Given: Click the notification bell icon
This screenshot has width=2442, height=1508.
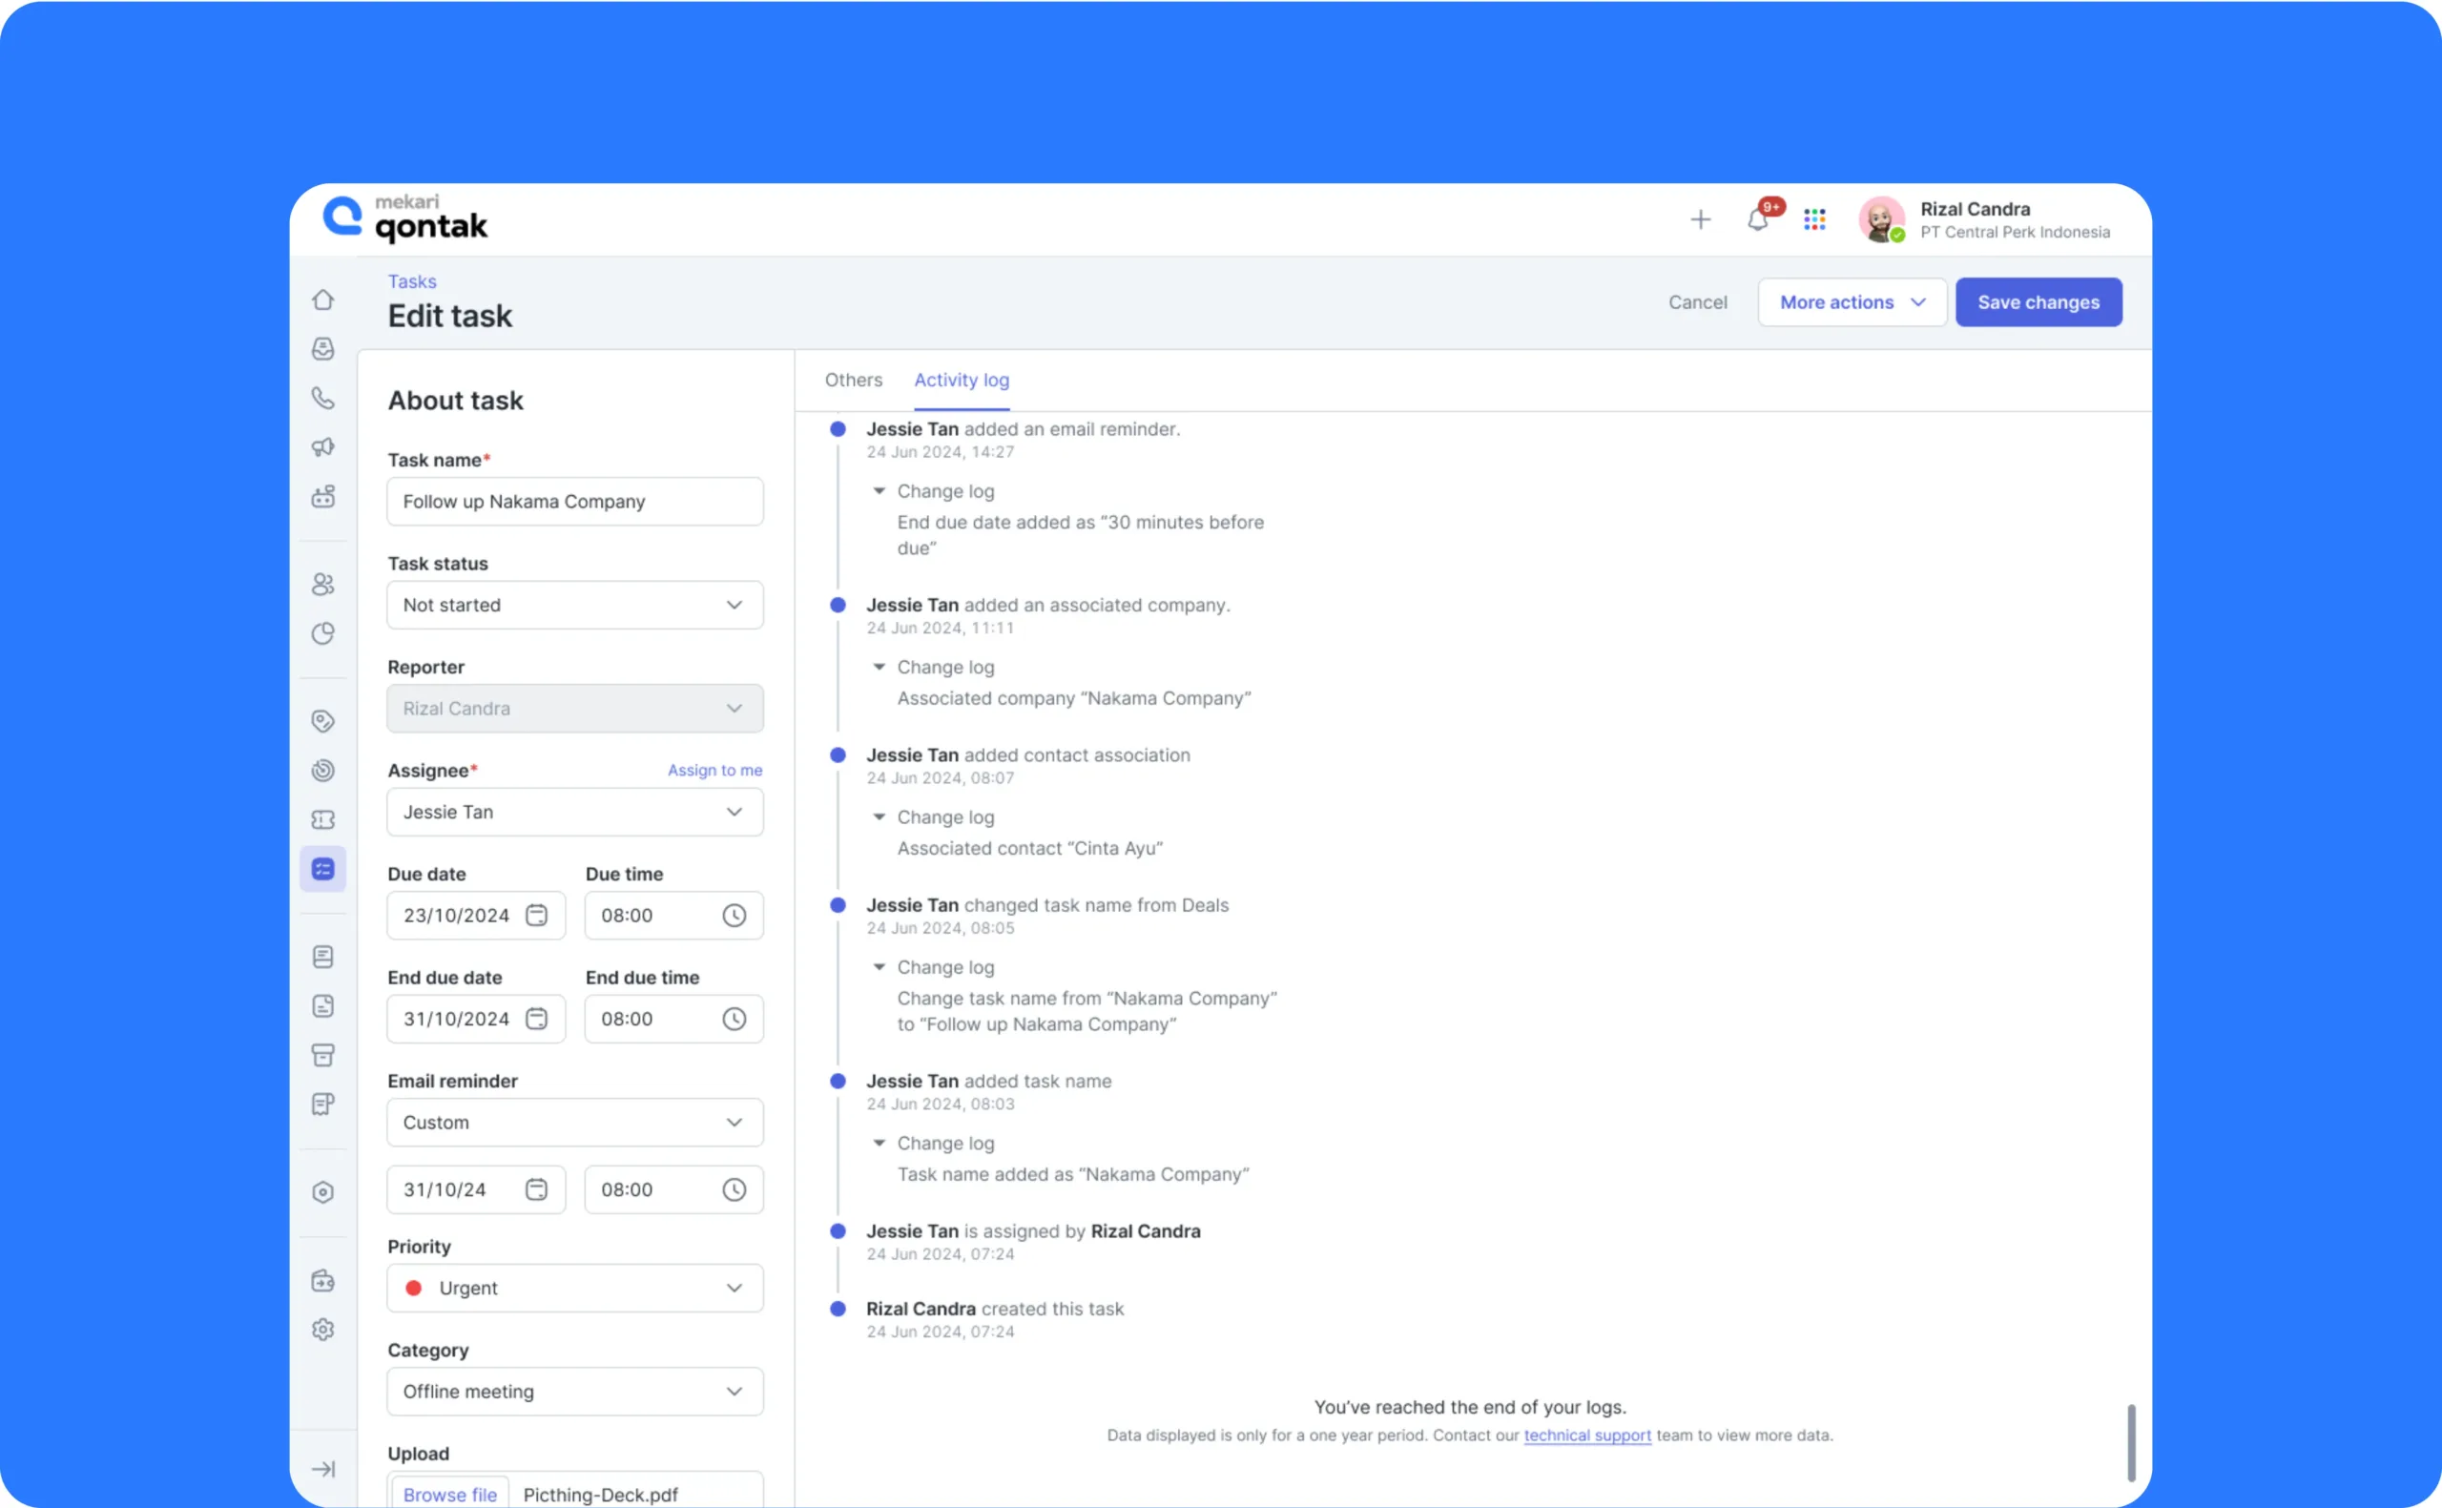Looking at the screenshot, I should [x=1757, y=219].
